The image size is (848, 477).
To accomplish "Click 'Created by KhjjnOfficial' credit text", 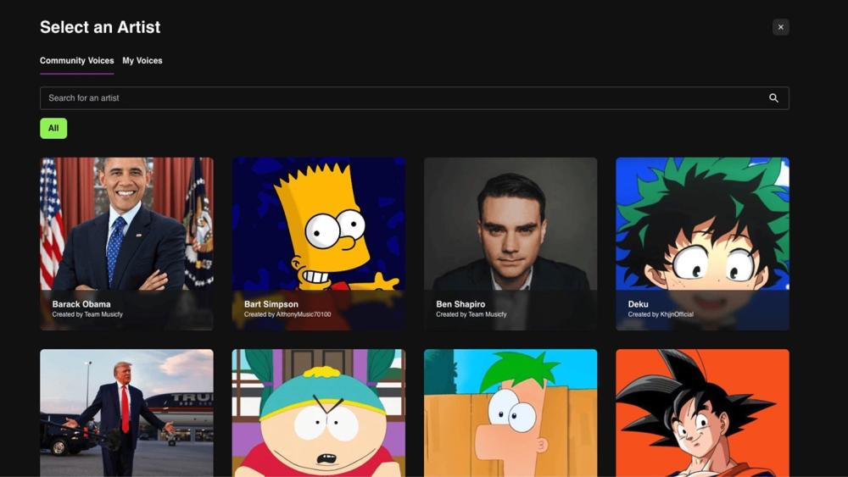I will coord(661,314).
